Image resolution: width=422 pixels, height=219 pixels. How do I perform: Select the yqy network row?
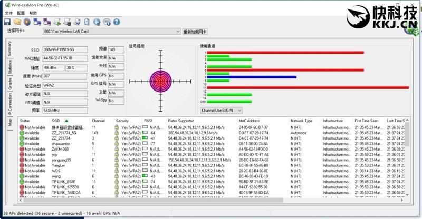212,154
